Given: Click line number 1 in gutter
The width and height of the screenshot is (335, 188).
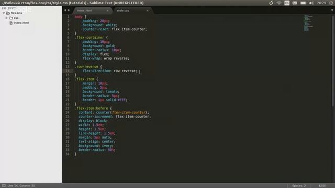Looking at the screenshot, I should tap(69, 17).
